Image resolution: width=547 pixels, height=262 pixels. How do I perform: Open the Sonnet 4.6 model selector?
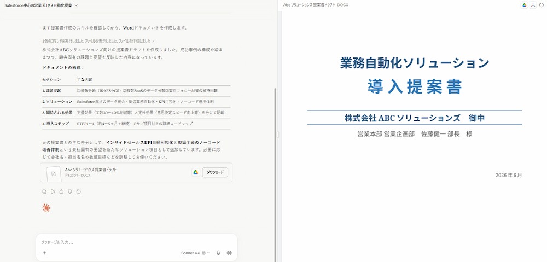pos(195,253)
